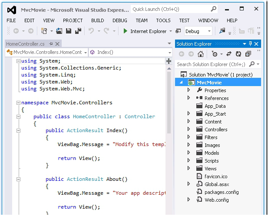Click the Browser Link icon beside Debug
The height and width of the screenshot is (223, 268).
coord(178,31)
